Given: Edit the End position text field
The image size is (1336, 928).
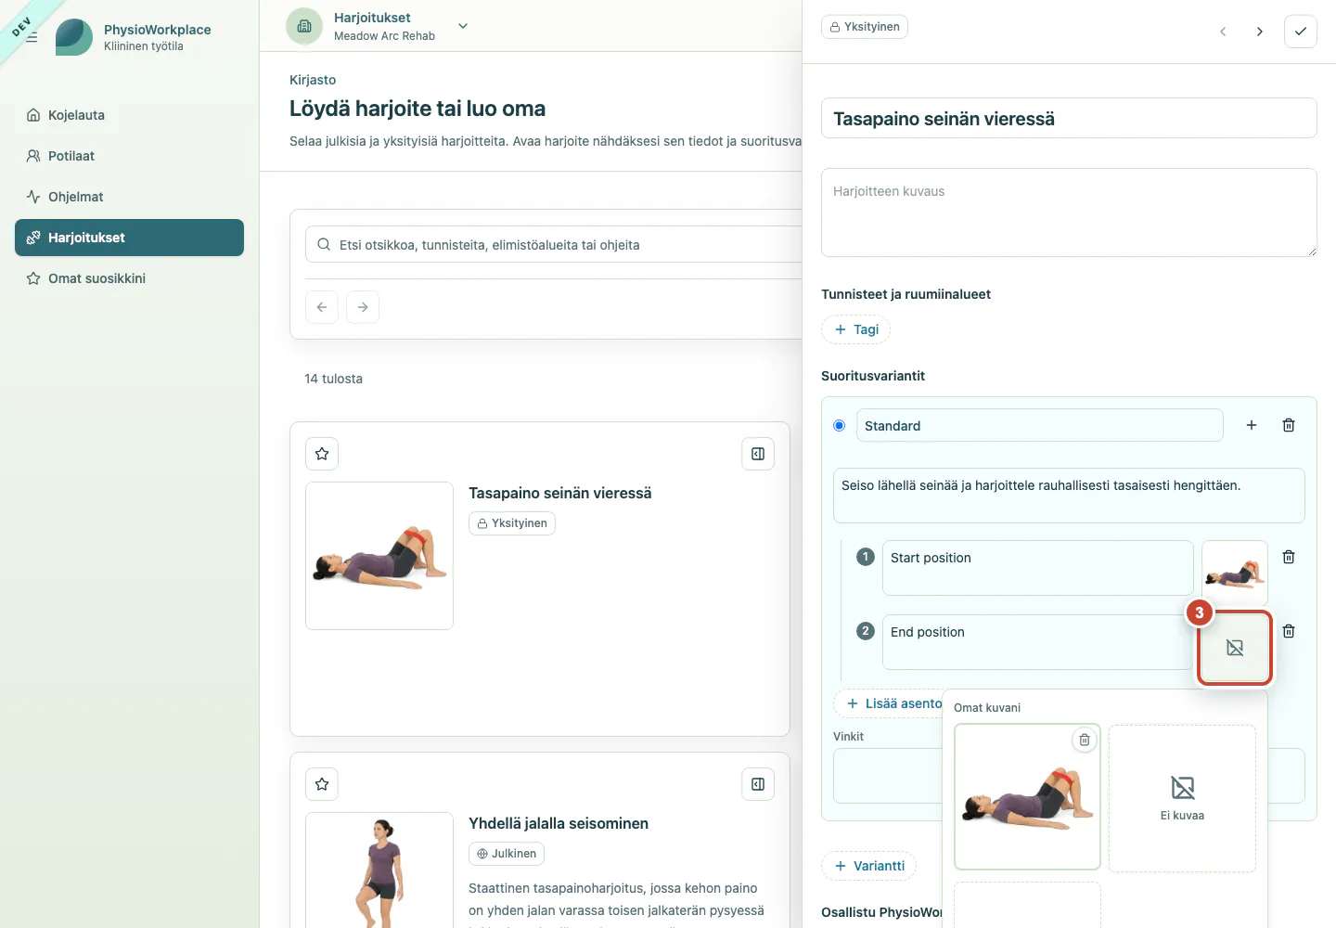Looking at the screenshot, I should (x=1038, y=642).
